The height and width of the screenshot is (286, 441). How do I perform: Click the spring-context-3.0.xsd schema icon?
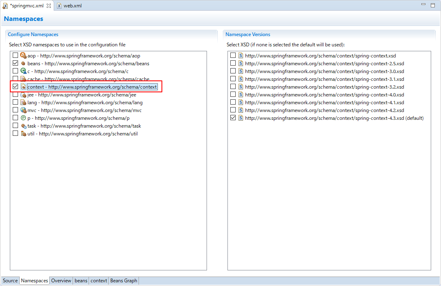tap(241, 71)
